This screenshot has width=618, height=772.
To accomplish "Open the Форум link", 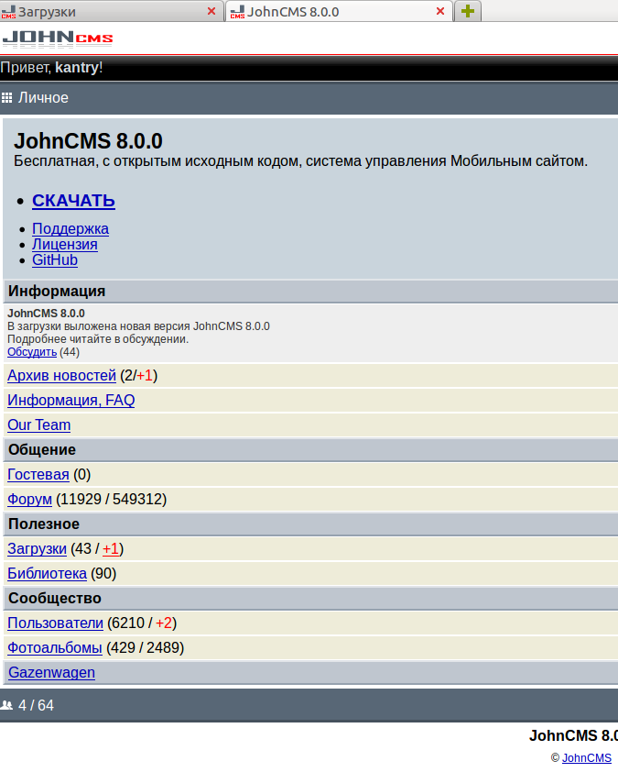I will (x=29, y=500).
